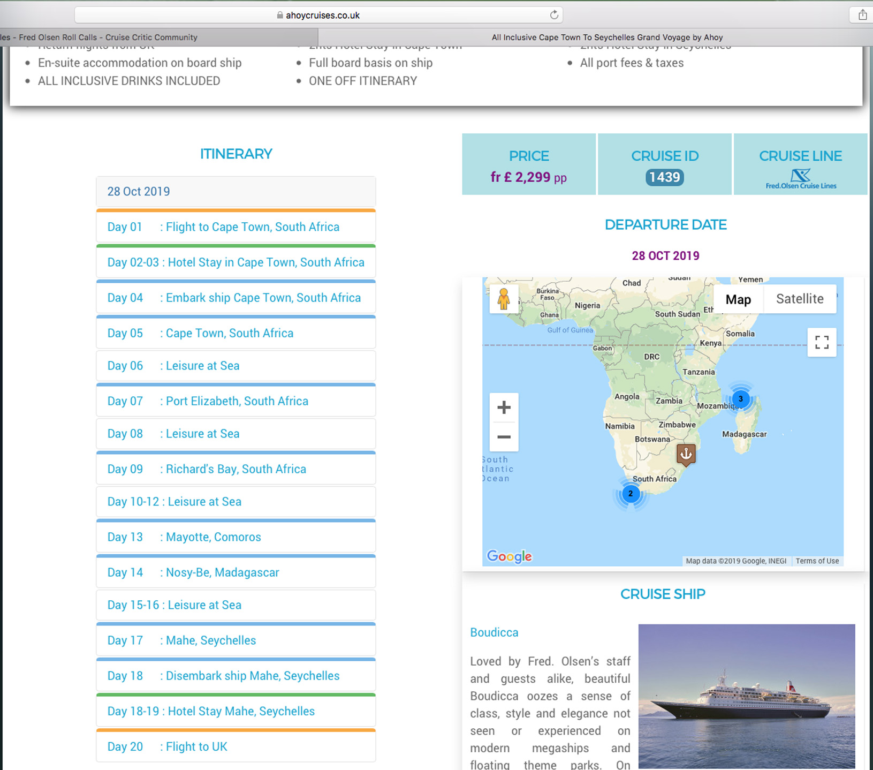Image resolution: width=873 pixels, height=770 pixels.
Task: Click the Safari share icon
Action: point(862,15)
